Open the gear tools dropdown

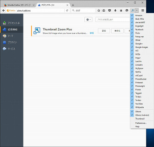(88, 20)
